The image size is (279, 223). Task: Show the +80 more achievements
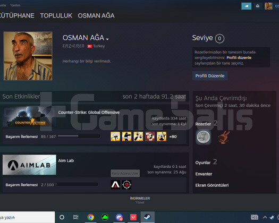[173, 136]
